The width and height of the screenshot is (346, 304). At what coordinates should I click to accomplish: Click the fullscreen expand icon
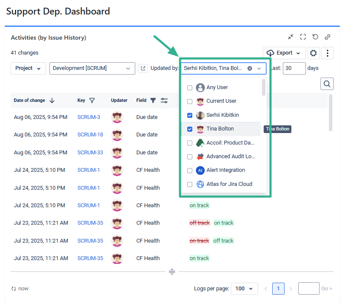coord(303,37)
